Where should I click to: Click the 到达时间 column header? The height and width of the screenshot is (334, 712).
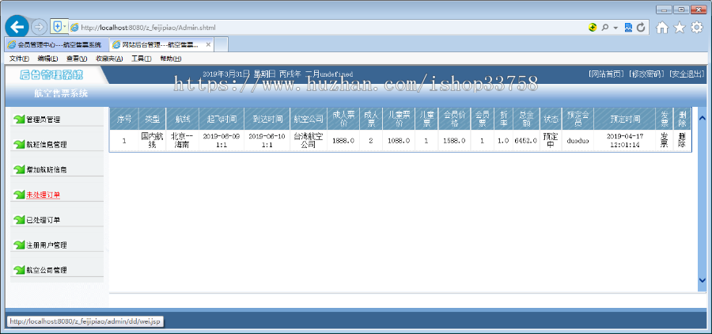(x=267, y=119)
